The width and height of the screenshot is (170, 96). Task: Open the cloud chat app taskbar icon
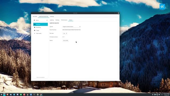11,95
